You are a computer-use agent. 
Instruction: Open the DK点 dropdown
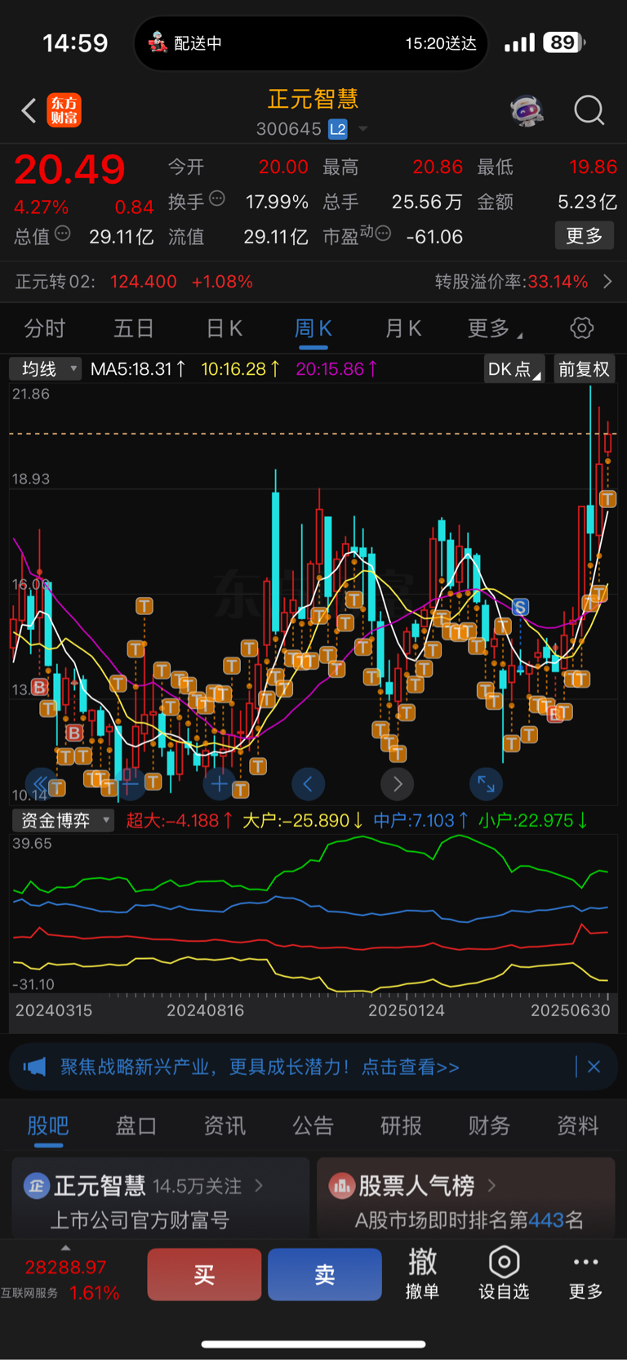click(514, 369)
